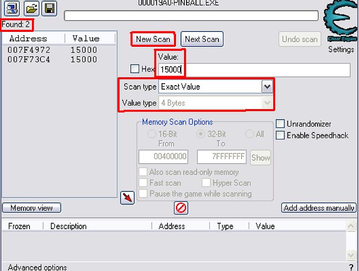
Task: Check Pause the game while scanning
Action: click(143, 193)
